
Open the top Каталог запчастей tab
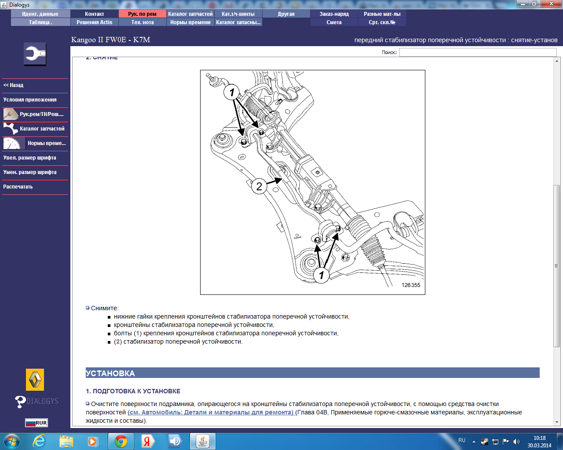coord(190,14)
